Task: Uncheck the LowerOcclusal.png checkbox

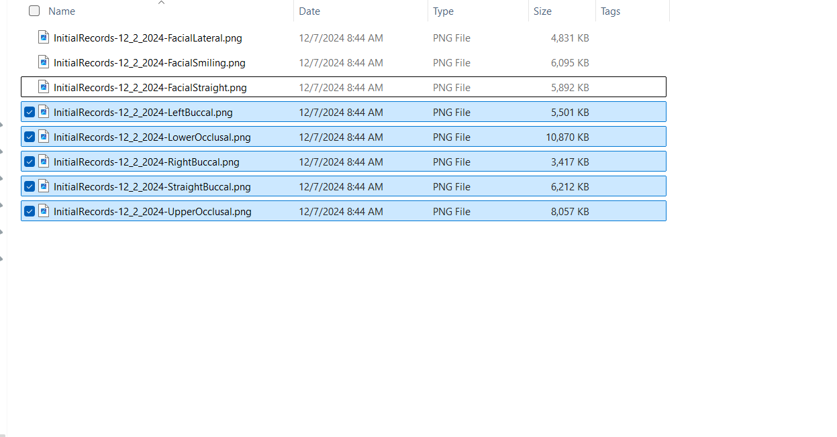Action: (29, 137)
